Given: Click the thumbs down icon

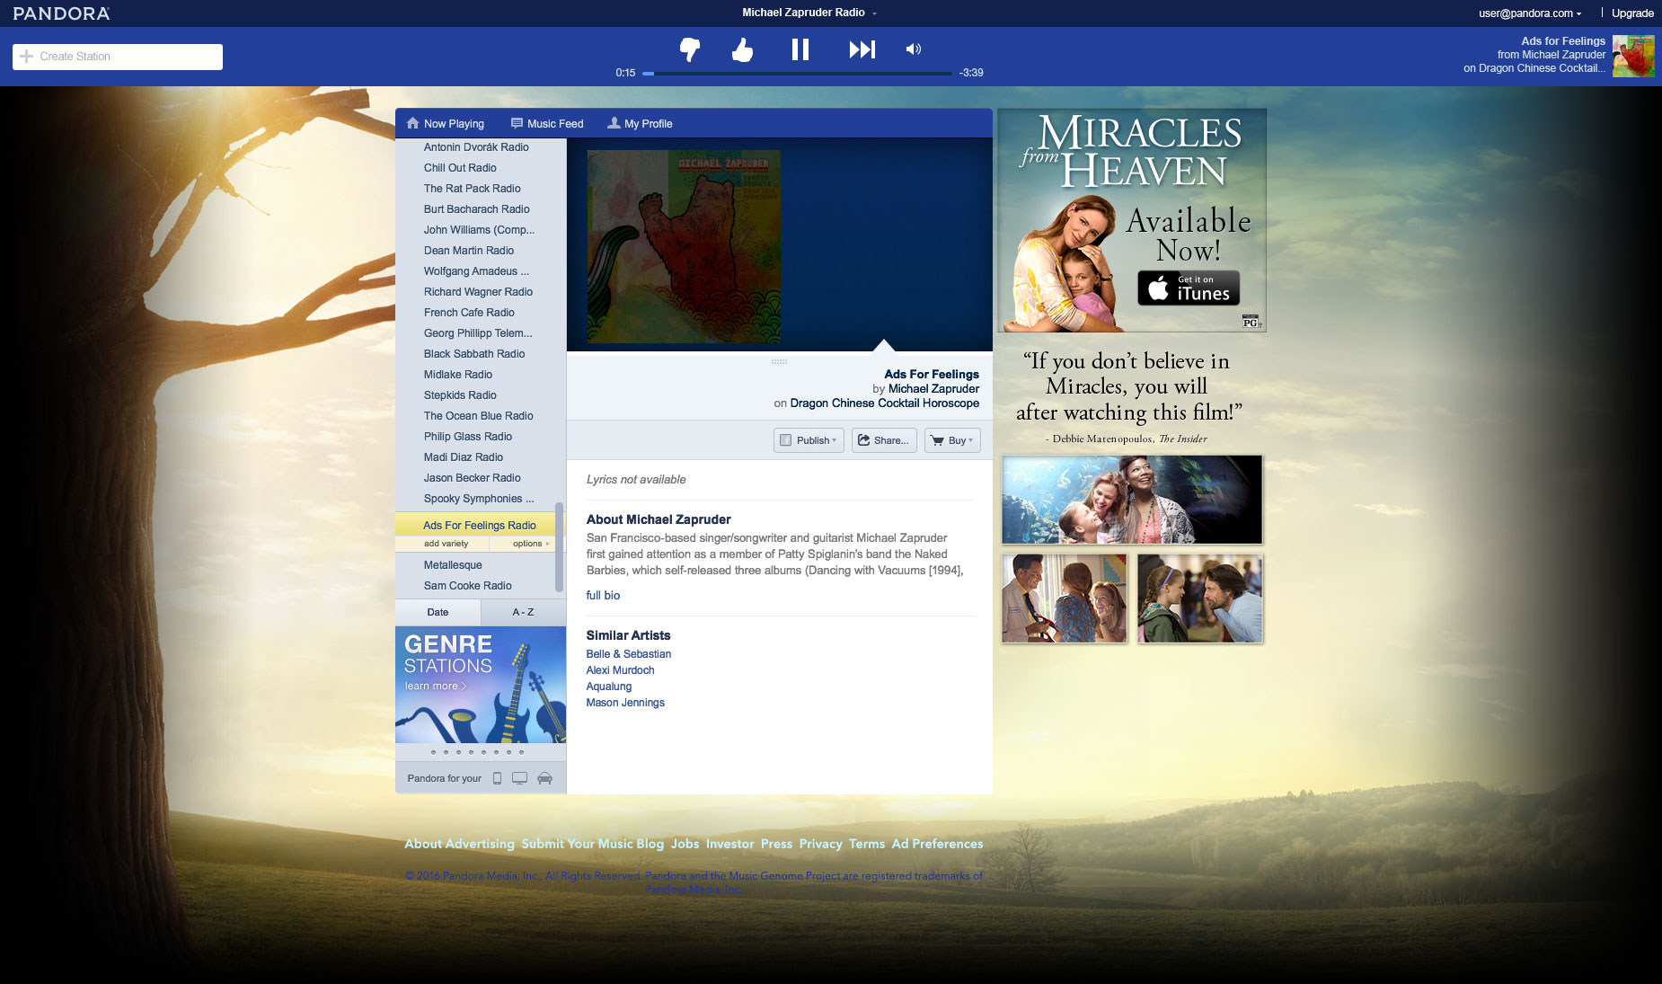Looking at the screenshot, I should pos(689,49).
